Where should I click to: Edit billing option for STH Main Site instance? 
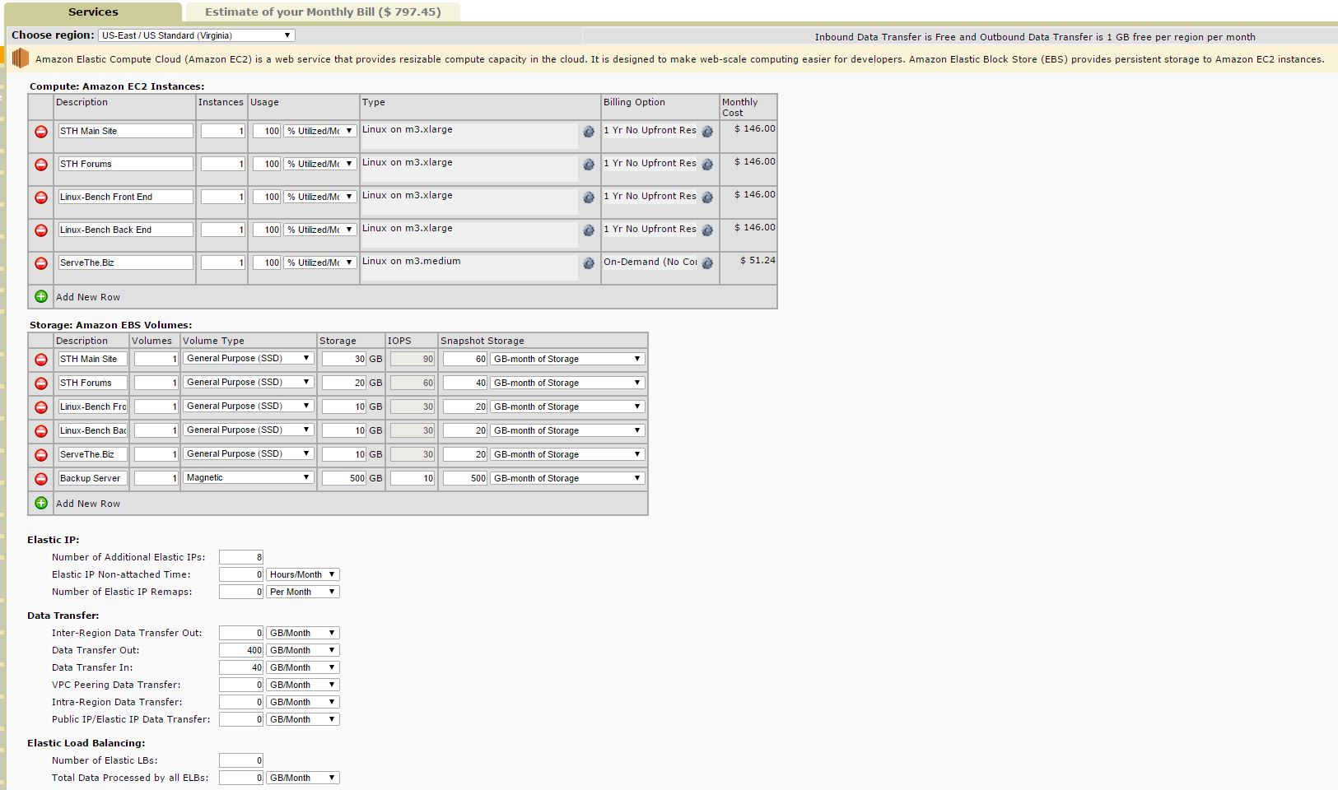707,132
